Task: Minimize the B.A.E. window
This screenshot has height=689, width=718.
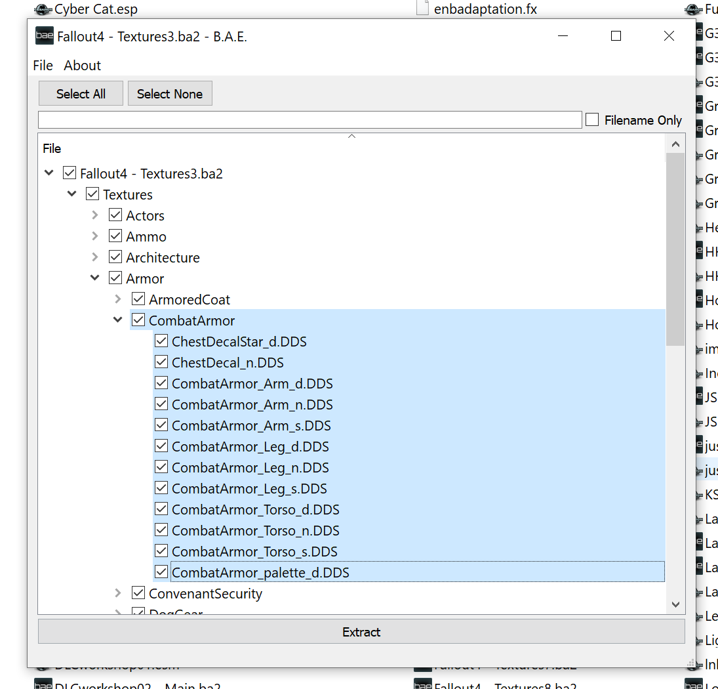Action: click(563, 35)
